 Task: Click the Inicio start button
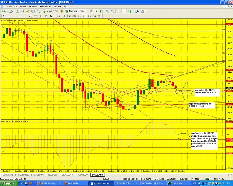[9, 183]
